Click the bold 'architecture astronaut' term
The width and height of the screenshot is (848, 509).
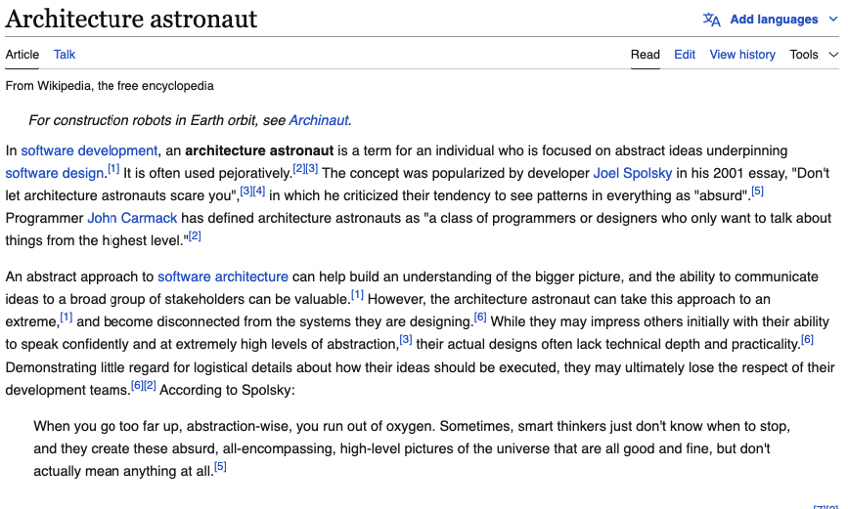(x=259, y=150)
